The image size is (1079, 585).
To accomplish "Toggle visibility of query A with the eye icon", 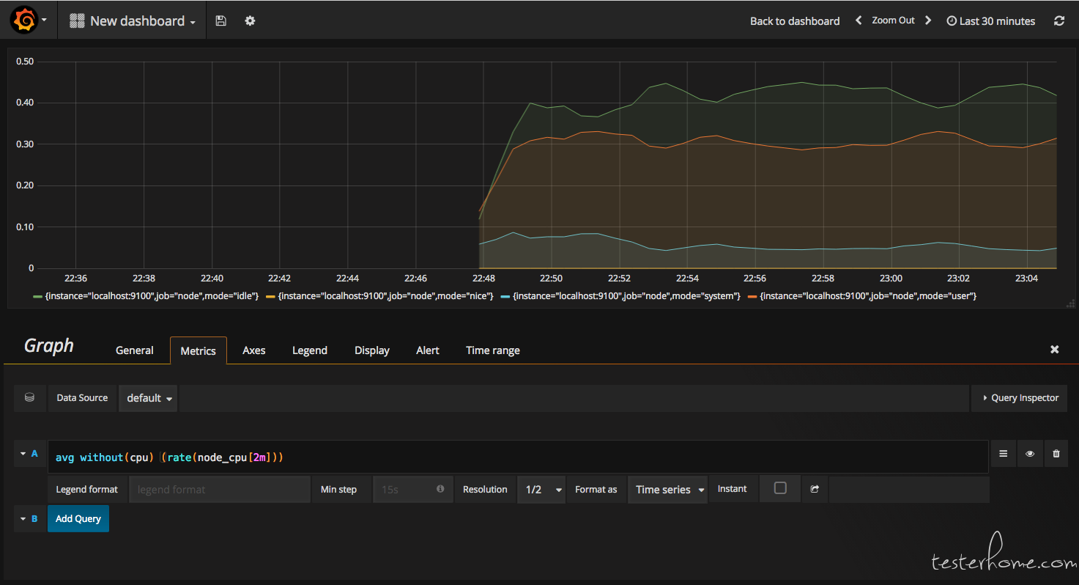I will point(1029,454).
